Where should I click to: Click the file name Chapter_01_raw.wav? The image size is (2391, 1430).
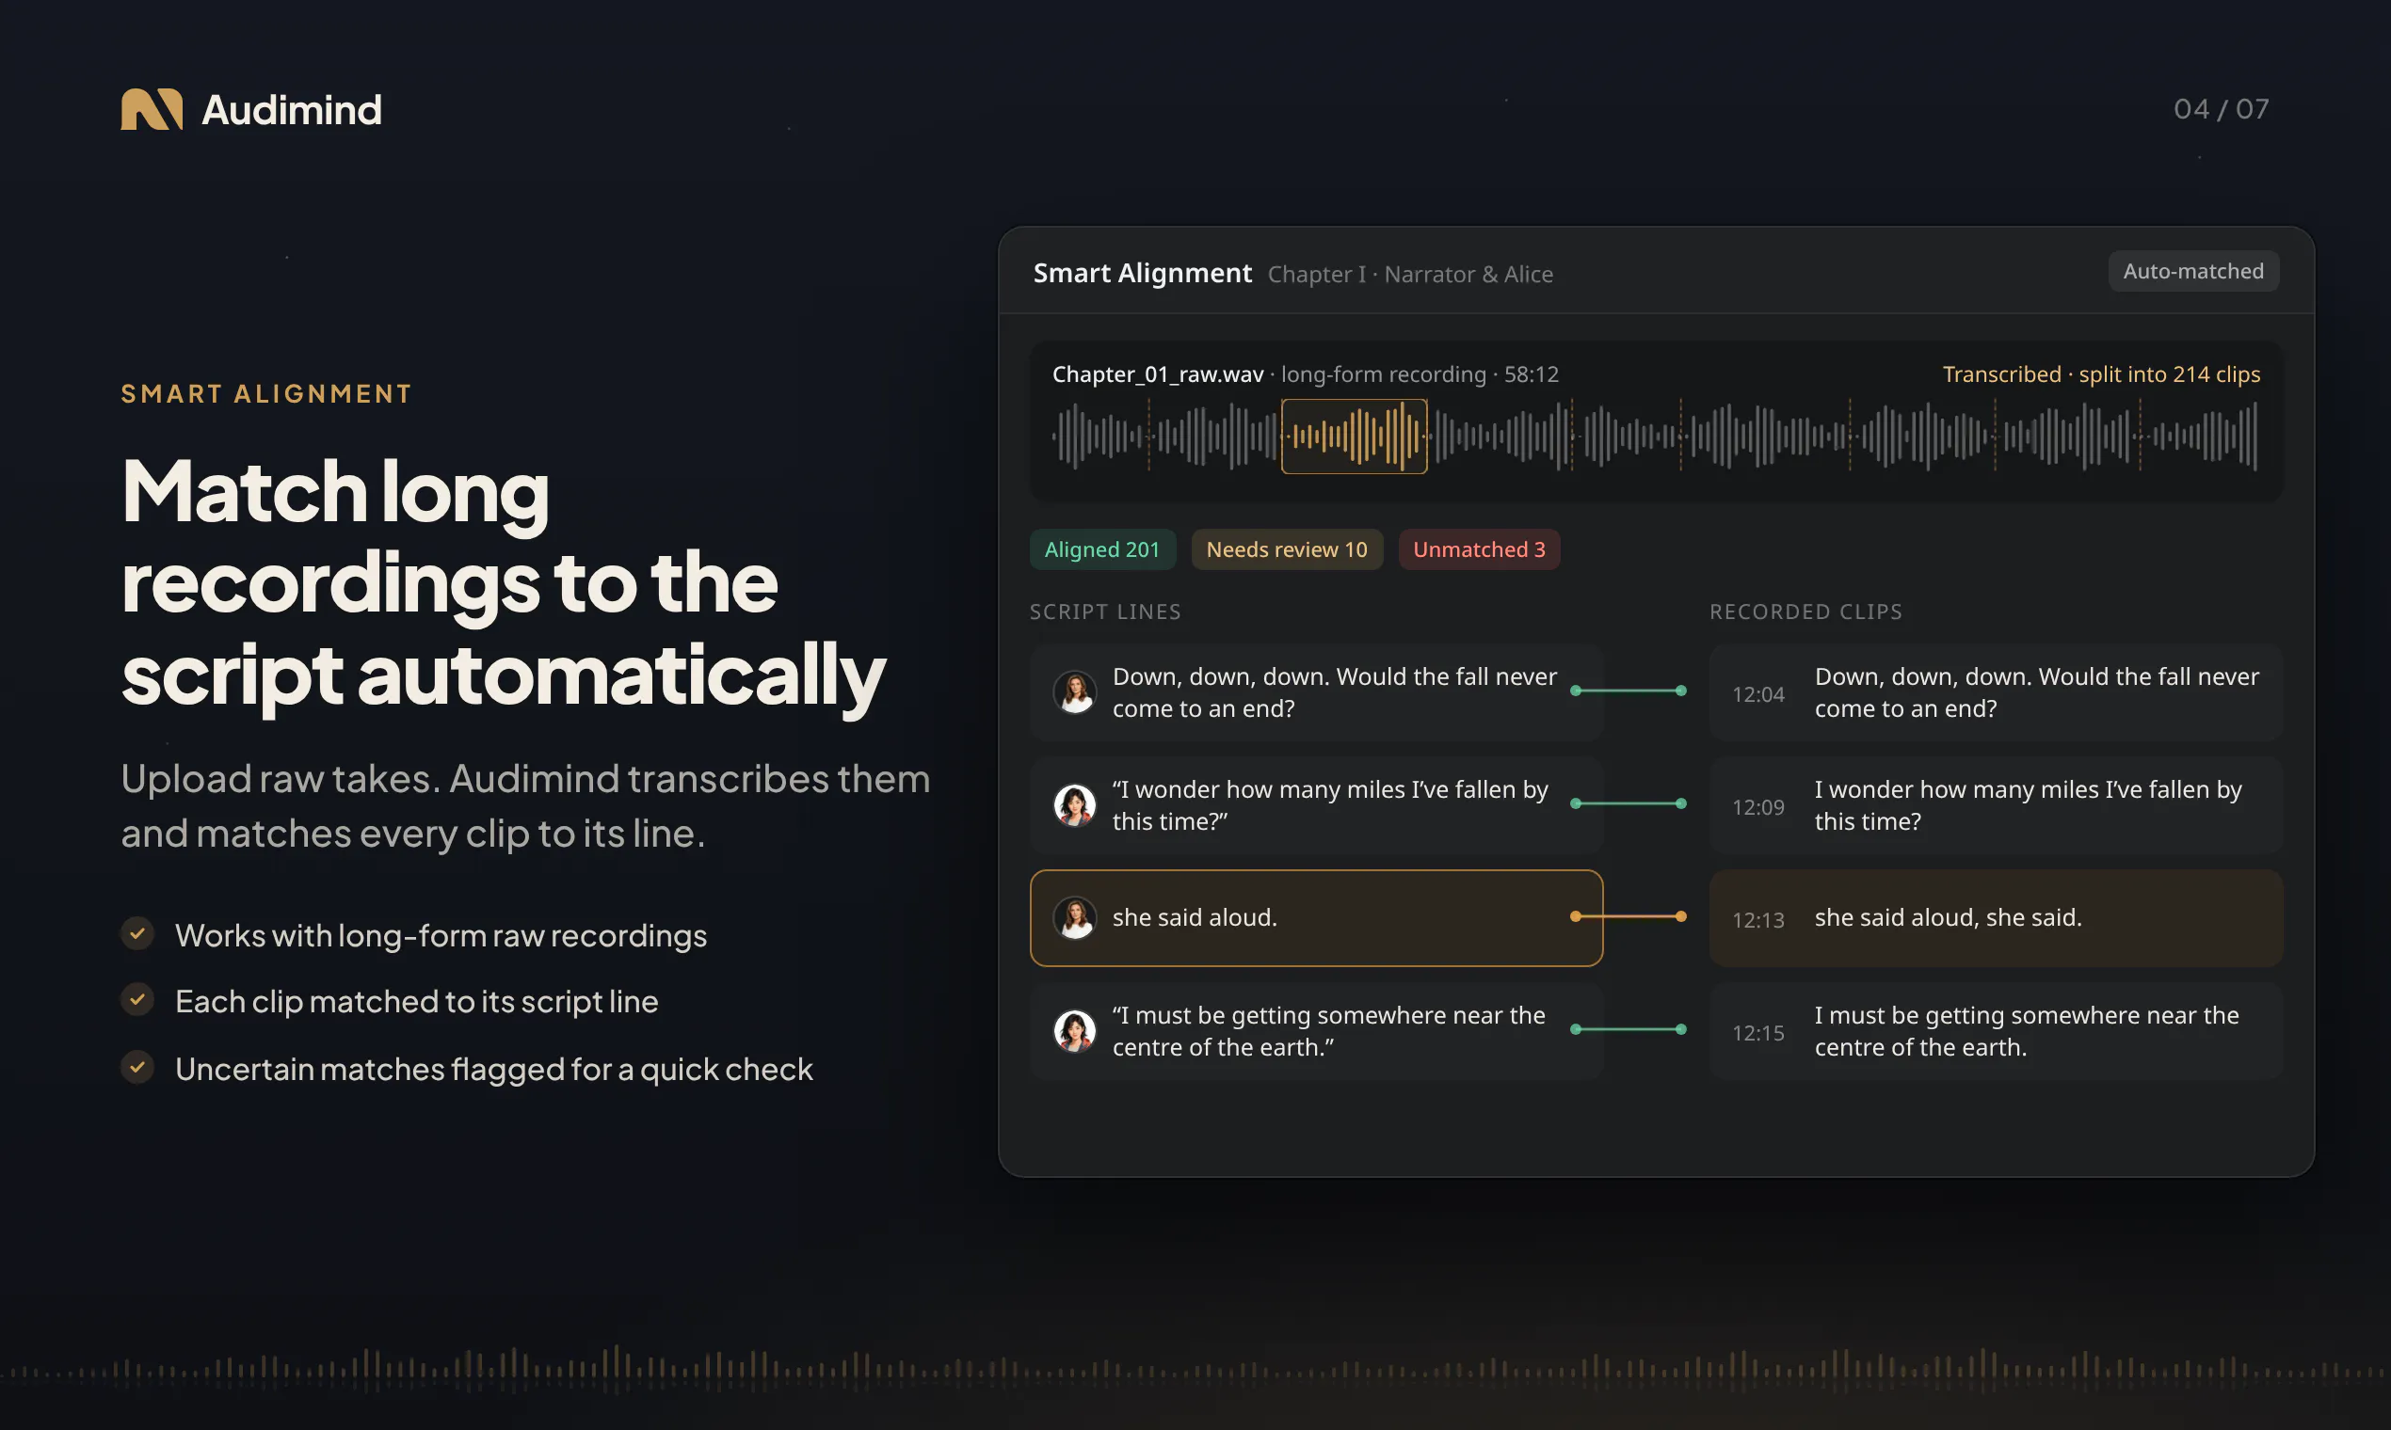click(x=1157, y=373)
